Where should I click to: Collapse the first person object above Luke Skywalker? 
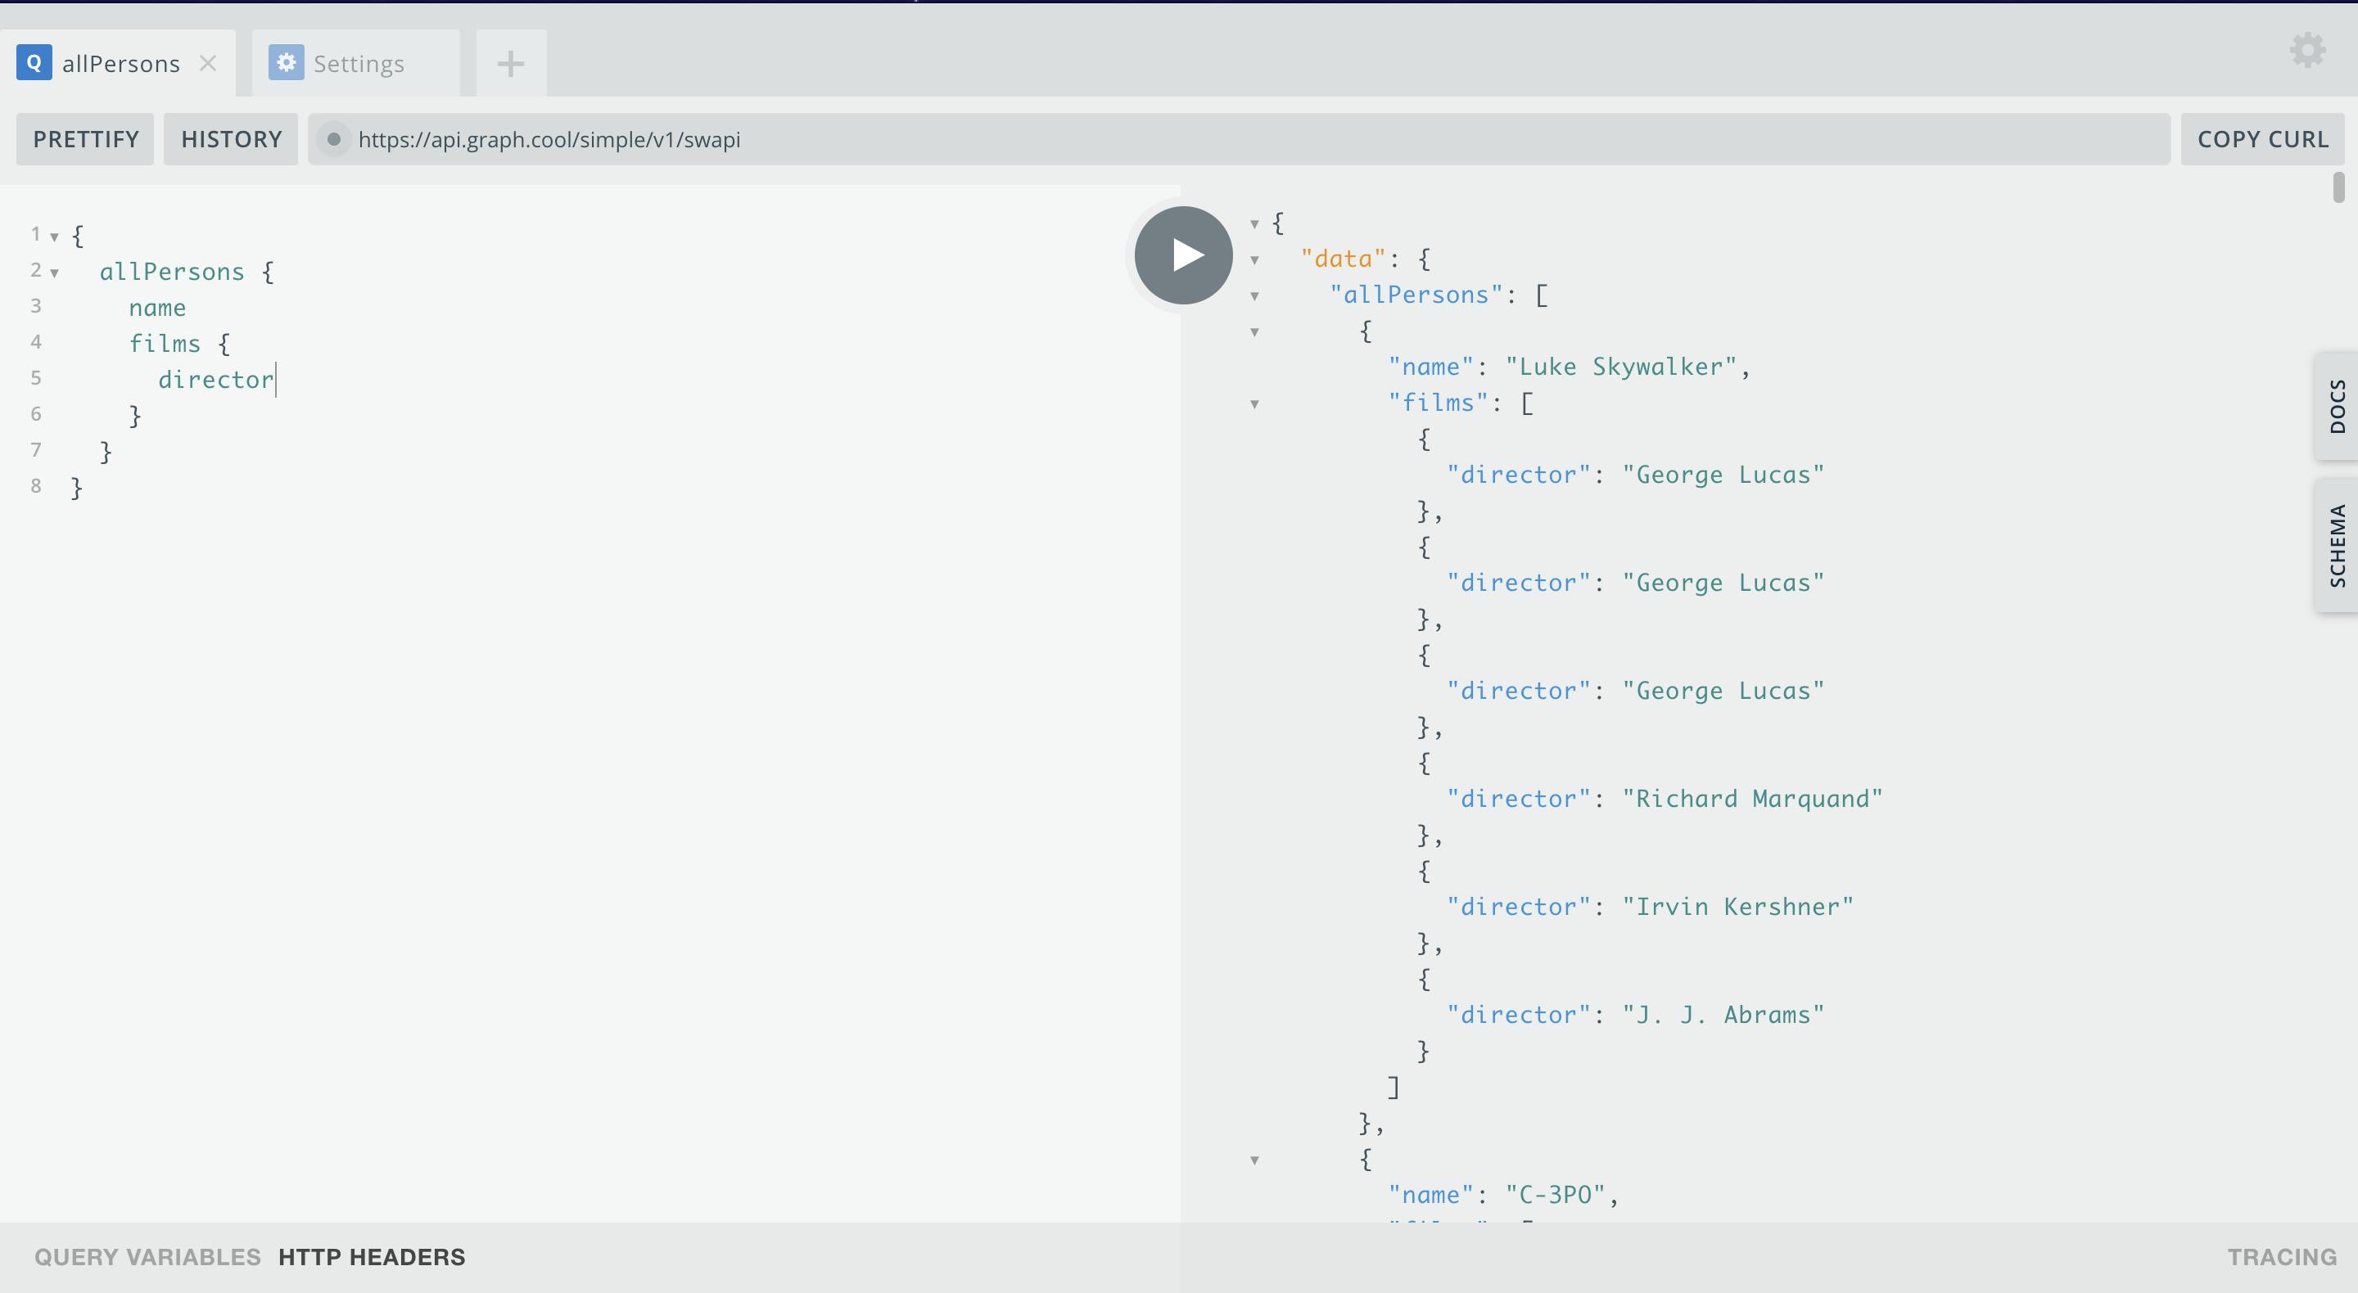1255,332
